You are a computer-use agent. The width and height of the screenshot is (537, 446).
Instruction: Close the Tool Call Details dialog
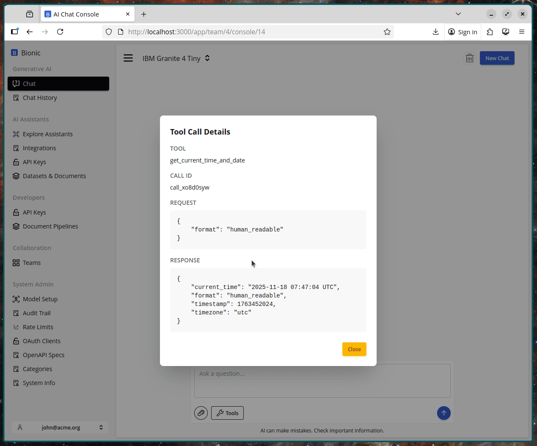tap(354, 349)
